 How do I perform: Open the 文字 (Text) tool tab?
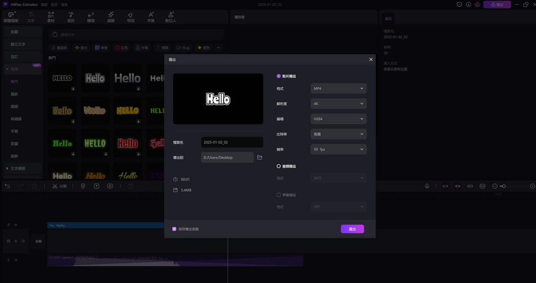click(31, 17)
